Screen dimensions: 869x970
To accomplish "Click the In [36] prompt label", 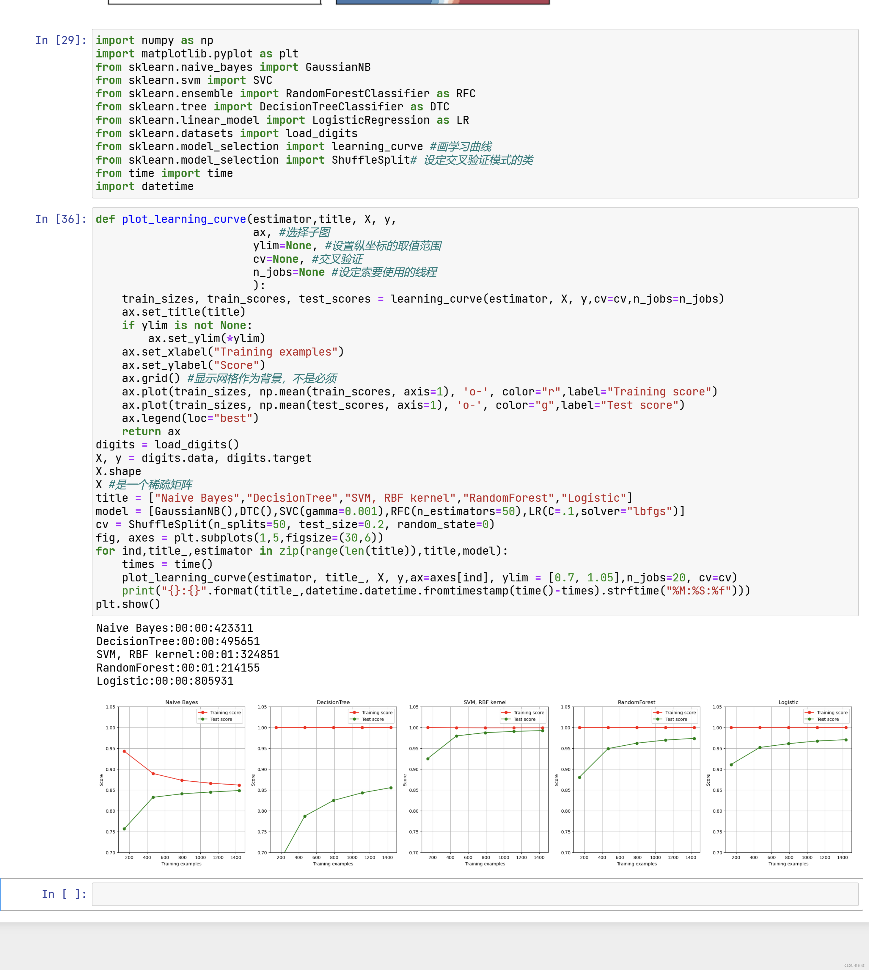I will tap(61, 219).
